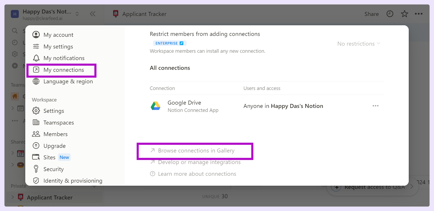Viewport: 434px width, 211px height.
Task: Open My notifications section
Action: tap(64, 58)
